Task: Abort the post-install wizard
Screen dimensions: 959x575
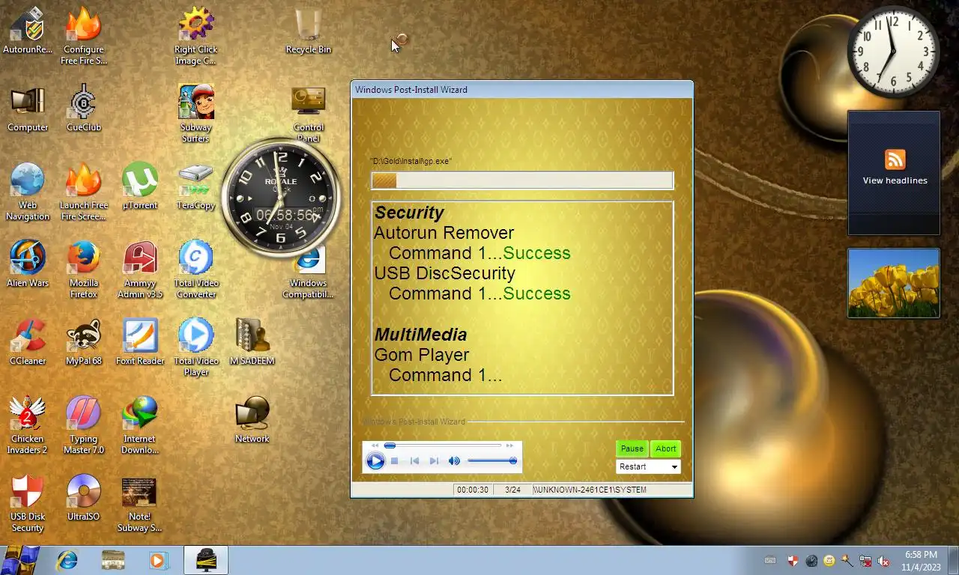Action: (x=665, y=448)
